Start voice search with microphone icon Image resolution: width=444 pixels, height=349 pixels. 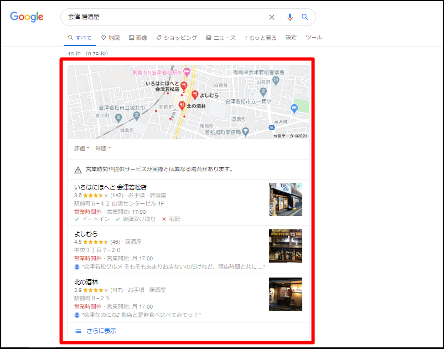[x=290, y=17]
